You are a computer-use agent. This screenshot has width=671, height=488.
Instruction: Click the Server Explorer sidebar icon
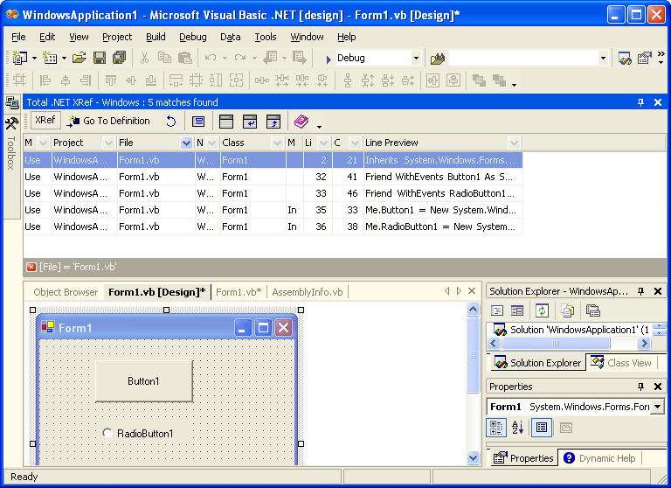(x=11, y=103)
